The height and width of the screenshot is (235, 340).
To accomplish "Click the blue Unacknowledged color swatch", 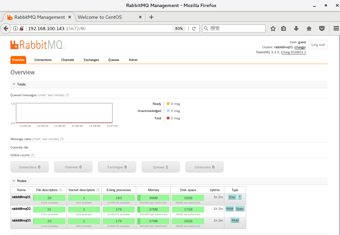I will tap(168, 111).
